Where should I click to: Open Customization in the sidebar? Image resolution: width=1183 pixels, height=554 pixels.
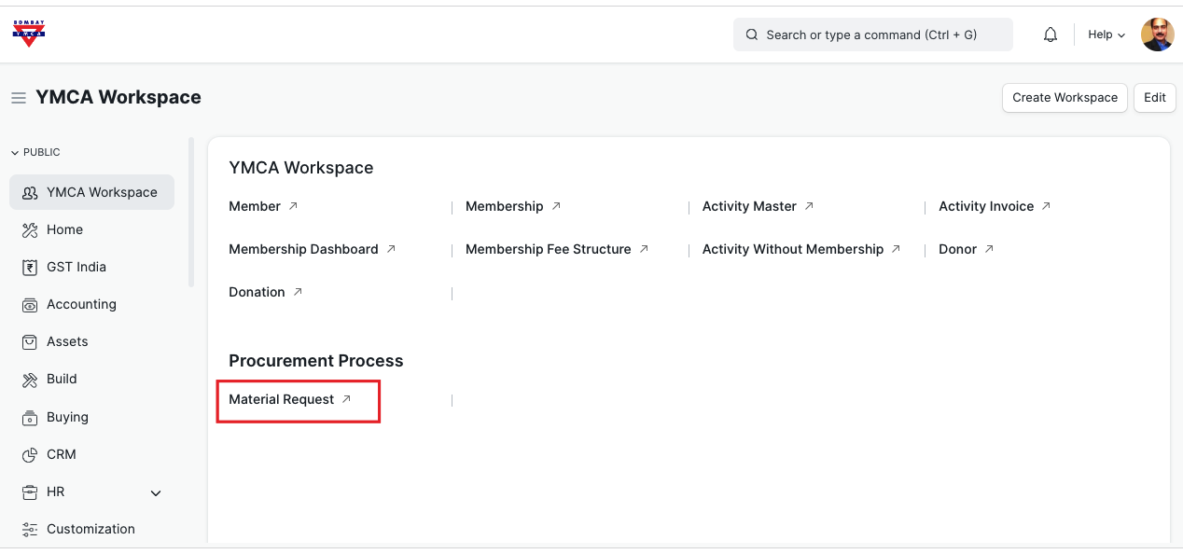coord(90,529)
